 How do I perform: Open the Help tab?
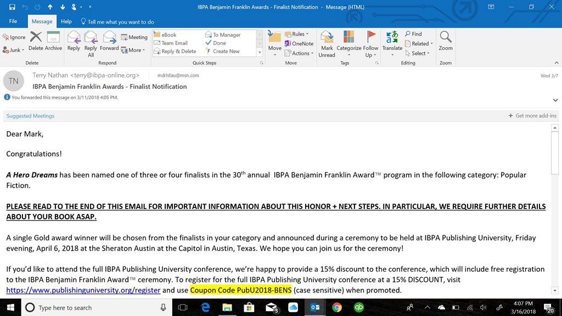[66, 21]
